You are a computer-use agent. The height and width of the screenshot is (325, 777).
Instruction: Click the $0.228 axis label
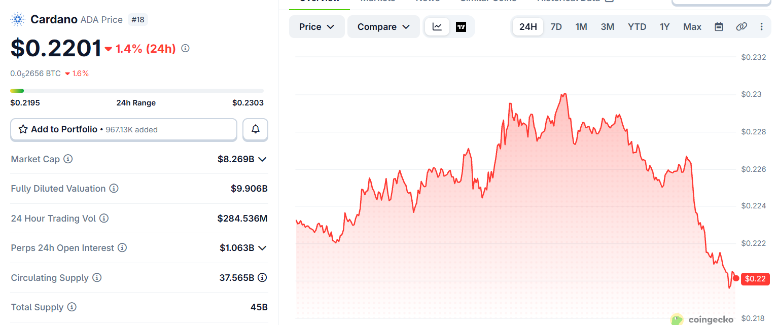click(x=754, y=131)
